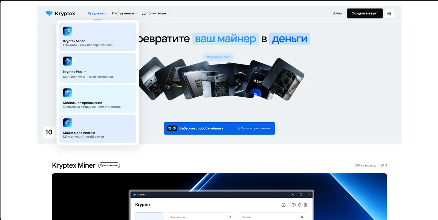Click the Kryptex Miner icon in the dropdown
Screen dimensions: 438x220
68,31
